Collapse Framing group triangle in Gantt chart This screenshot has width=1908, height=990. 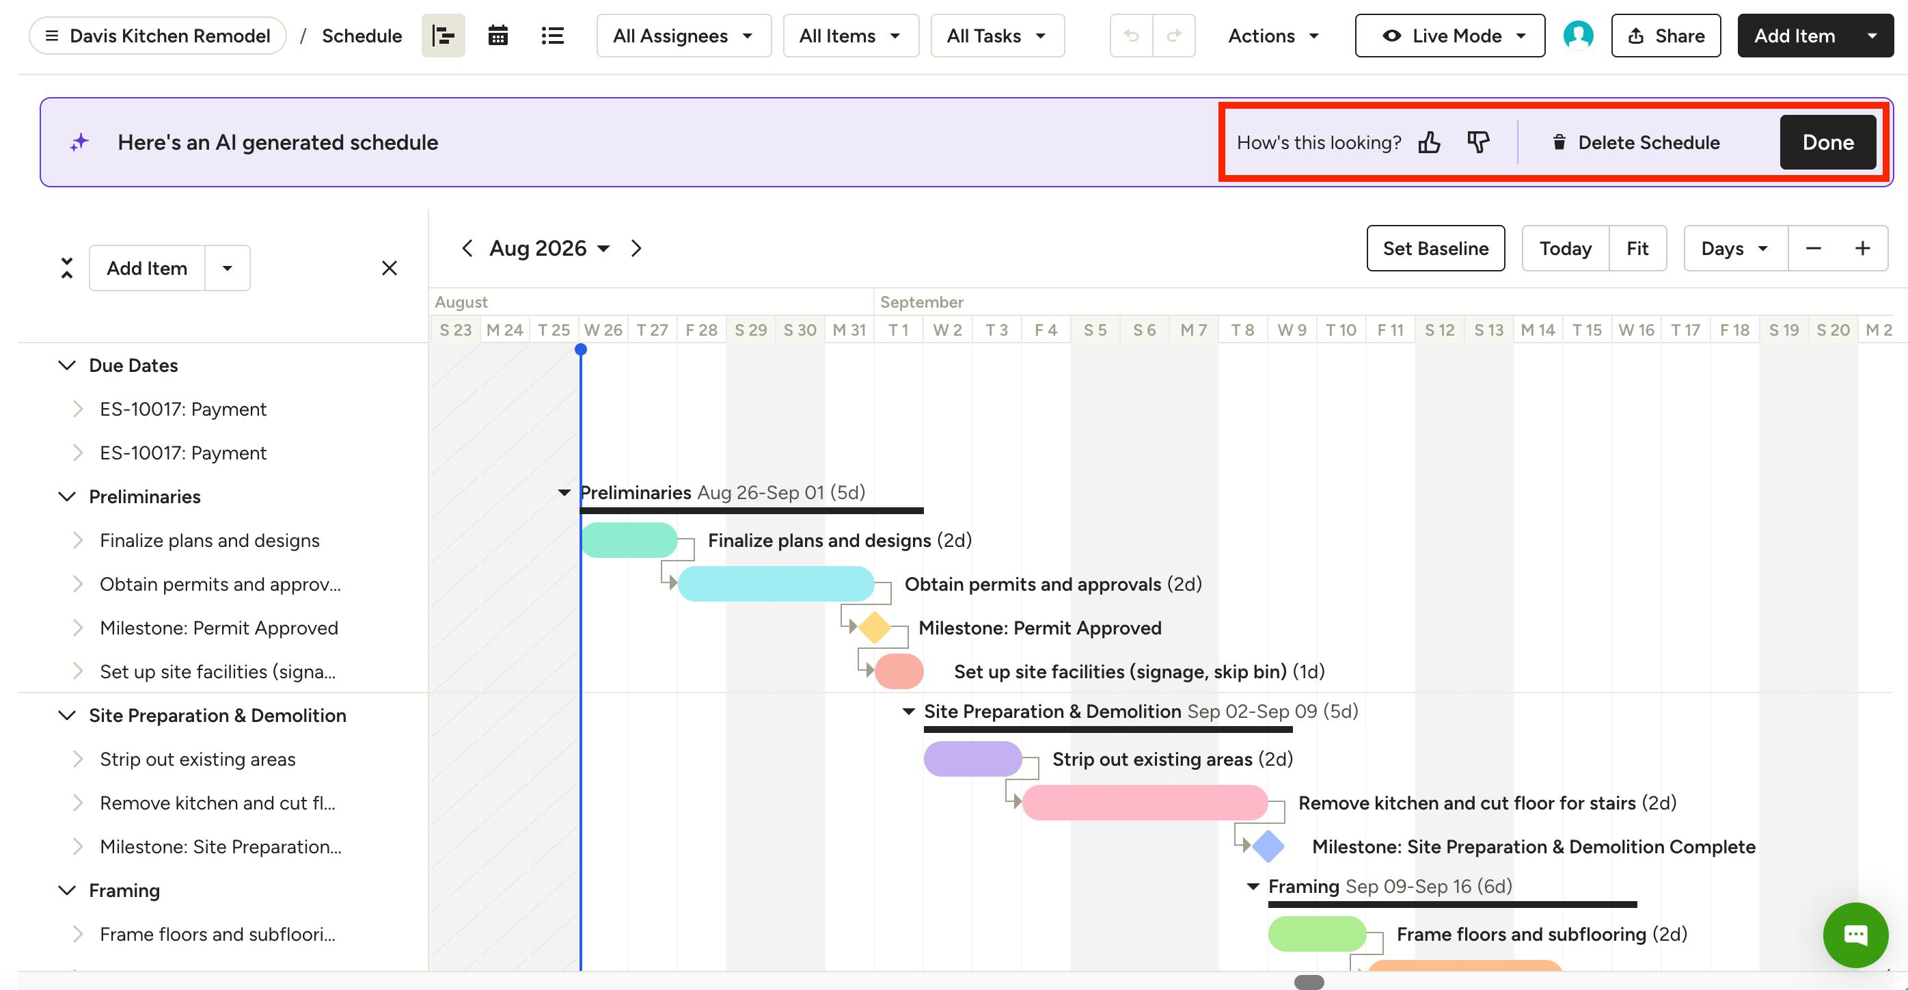tap(1253, 886)
